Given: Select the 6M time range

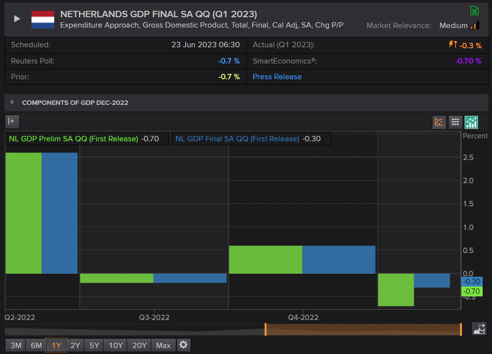Looking at the screenshot, I should tap(36, 345).
